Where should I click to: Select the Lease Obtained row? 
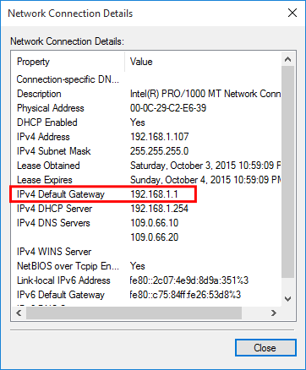click(x=146, y=166)
